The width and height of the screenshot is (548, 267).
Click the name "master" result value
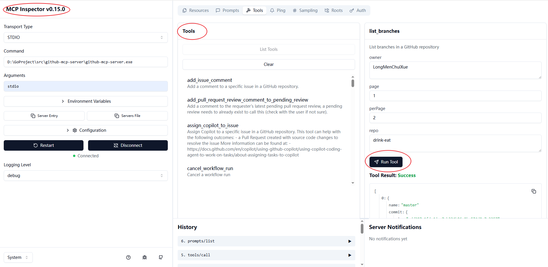pos(410,205)
